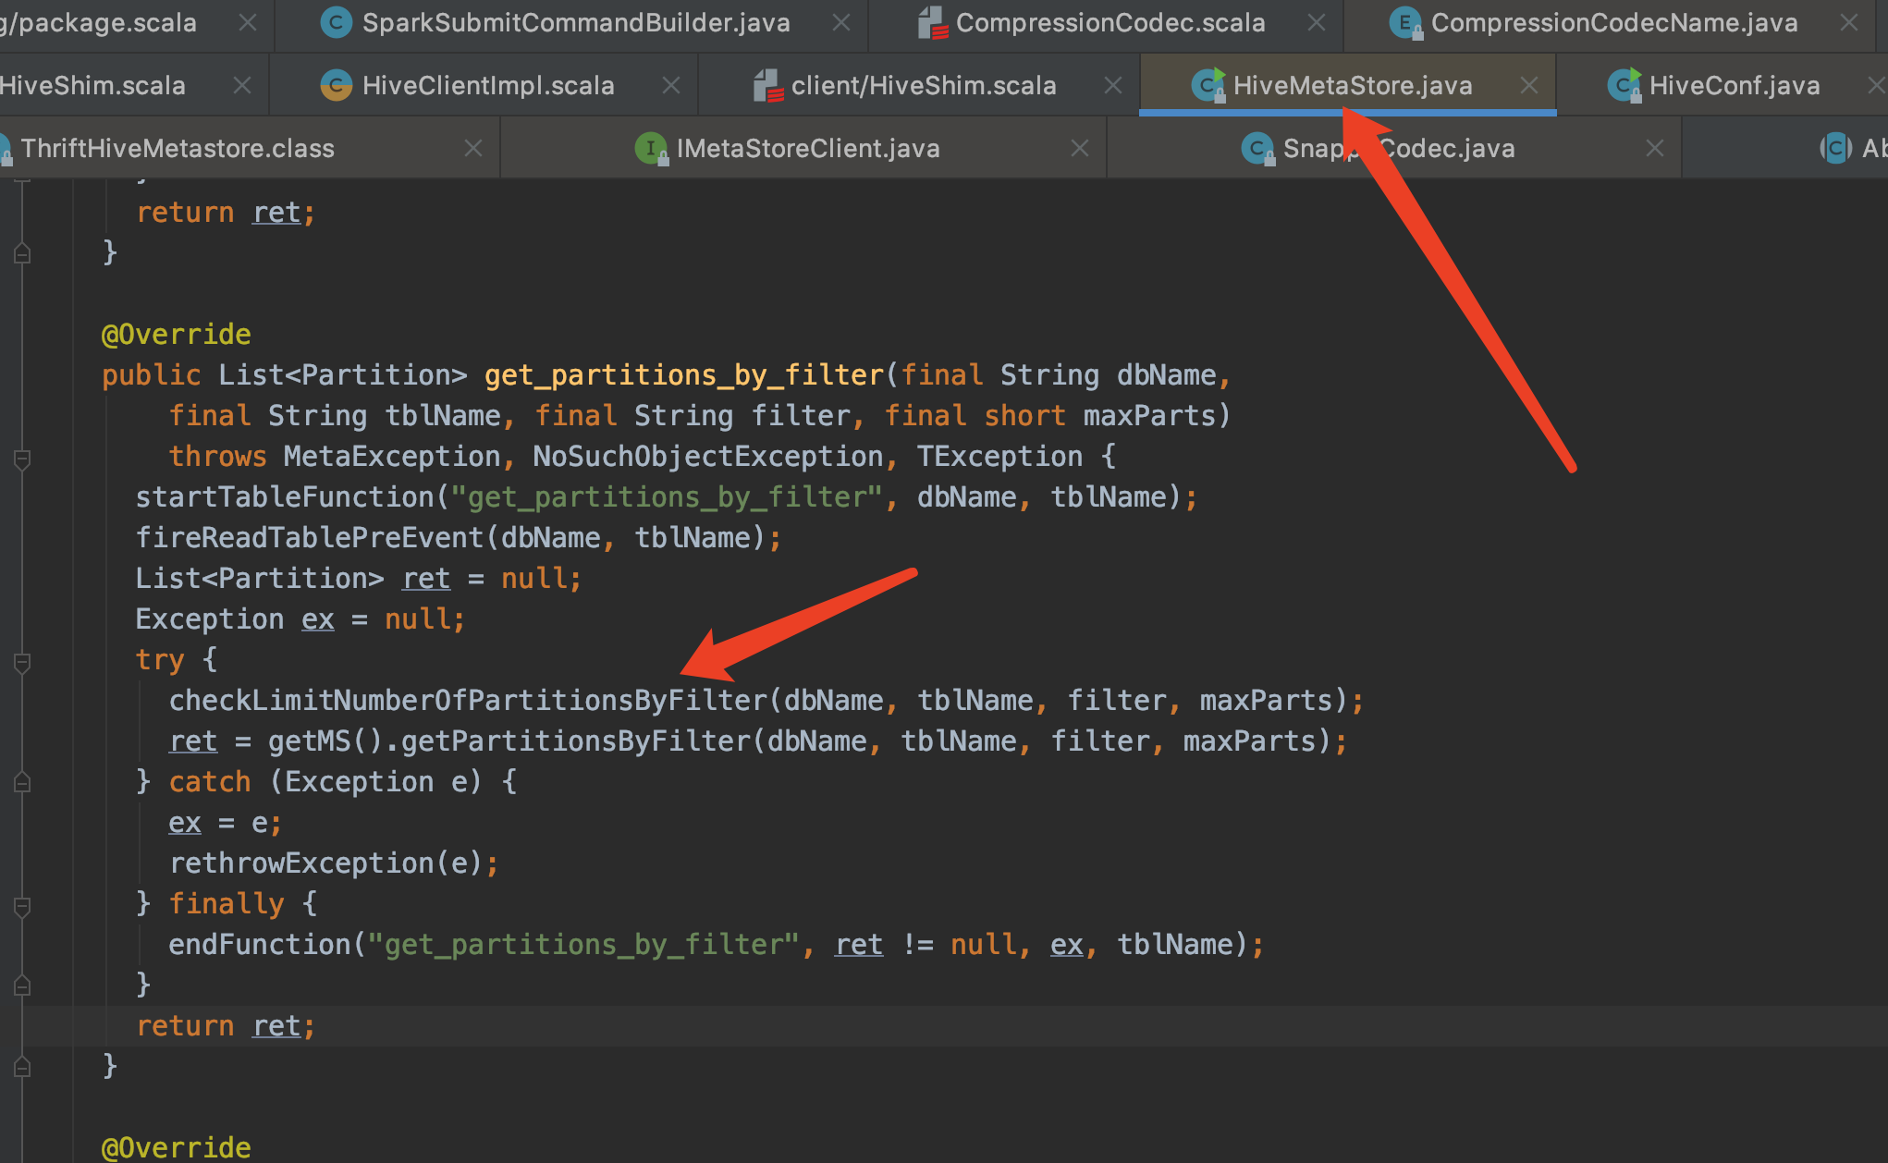Click the HiveClientImpl.scala class icon
This screenshot has height=1163, width=1888.
(x=336, y=85)
